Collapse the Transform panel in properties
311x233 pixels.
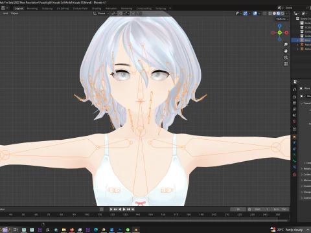tap(302, 104)
